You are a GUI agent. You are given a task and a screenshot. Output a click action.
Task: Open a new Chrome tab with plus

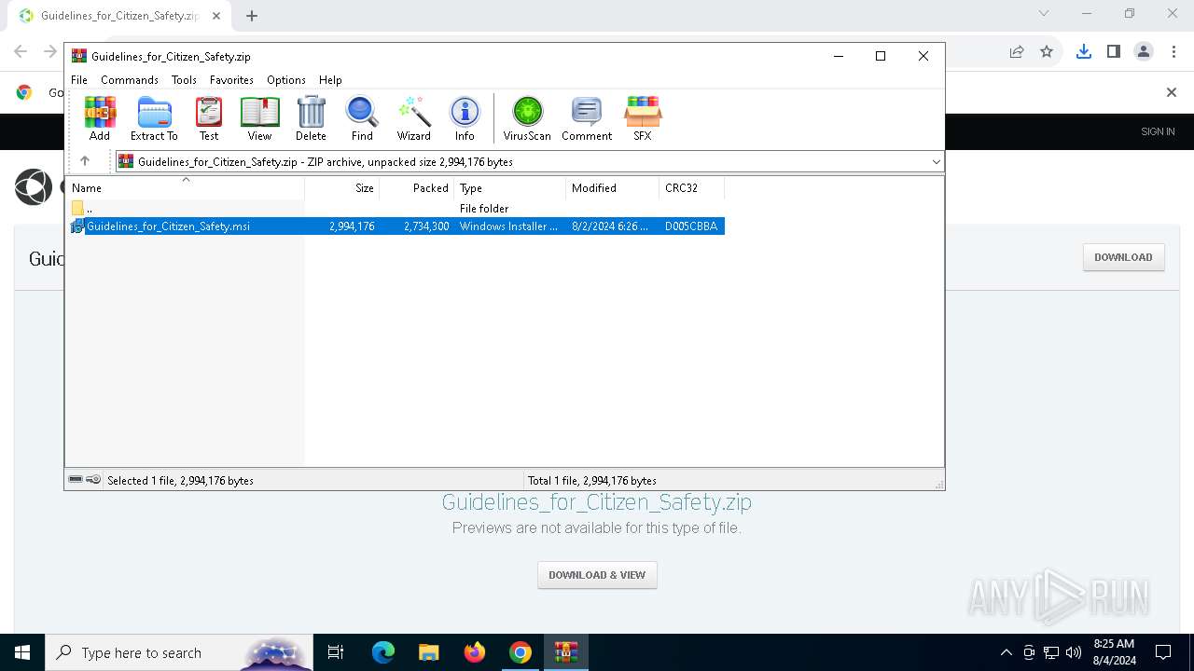252,16
